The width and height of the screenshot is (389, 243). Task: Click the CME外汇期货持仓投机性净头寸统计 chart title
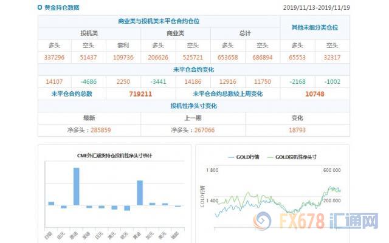point(114,156)
